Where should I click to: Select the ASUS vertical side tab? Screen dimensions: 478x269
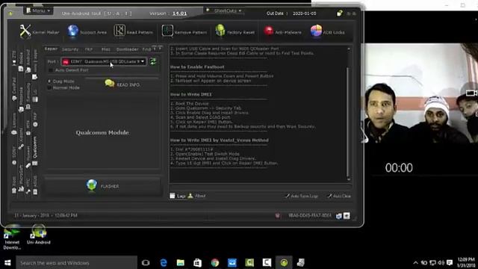point(35,185)
